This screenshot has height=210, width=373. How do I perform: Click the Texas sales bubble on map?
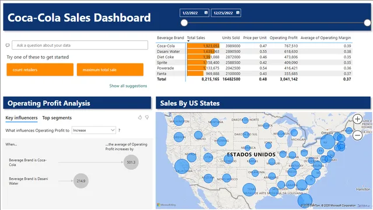point(249,190)
